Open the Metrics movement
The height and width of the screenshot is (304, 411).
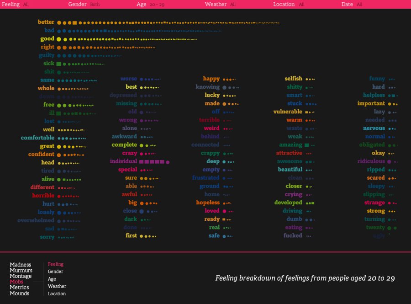(x=19, y=288)
